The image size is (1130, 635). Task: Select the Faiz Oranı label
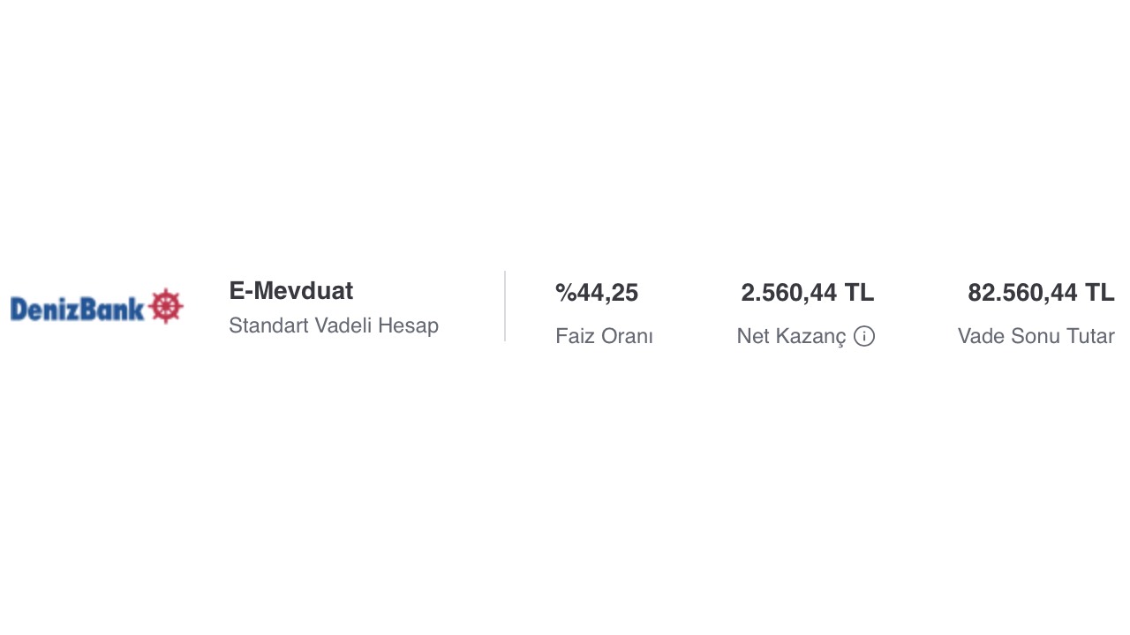[x=604, y=336]
